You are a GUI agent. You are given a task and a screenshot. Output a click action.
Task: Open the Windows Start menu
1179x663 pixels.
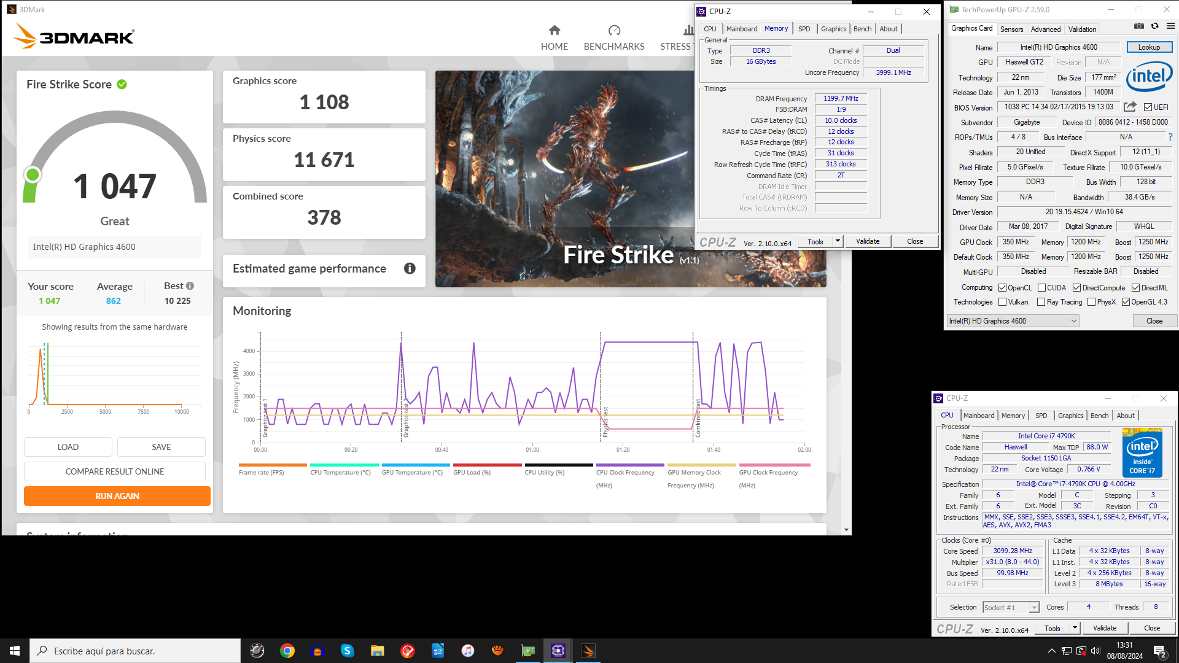click(x=15, y=651)
